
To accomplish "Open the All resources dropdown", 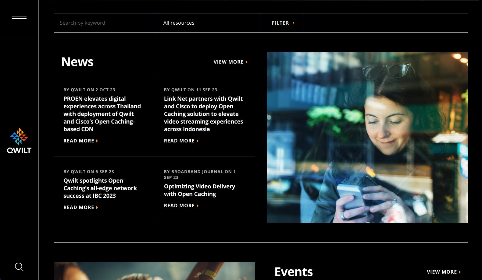I will (x=209, y=23).
